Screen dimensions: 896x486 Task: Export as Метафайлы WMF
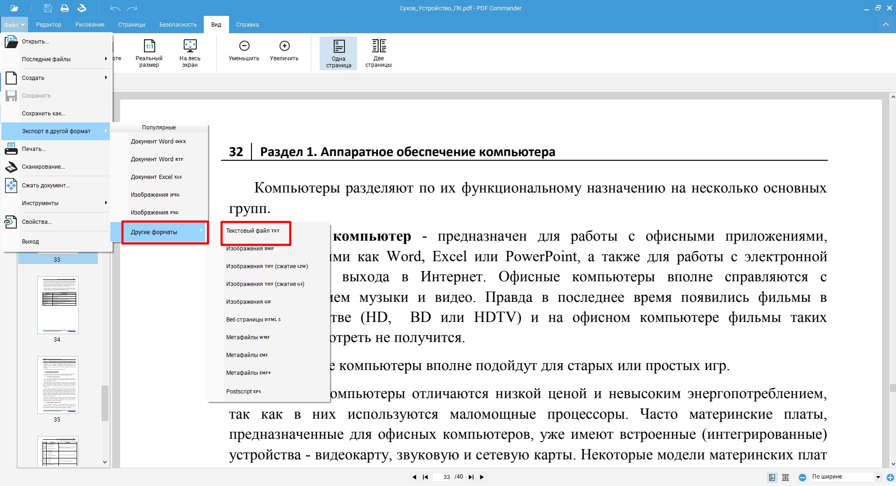269,337
